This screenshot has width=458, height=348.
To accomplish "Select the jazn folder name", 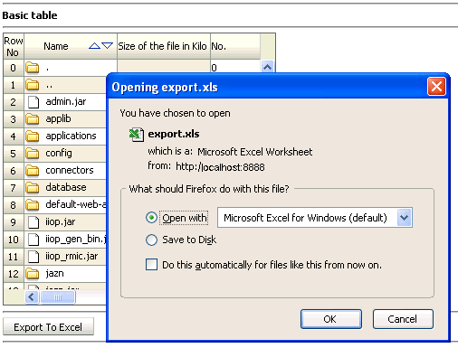I will coord(54,274).
